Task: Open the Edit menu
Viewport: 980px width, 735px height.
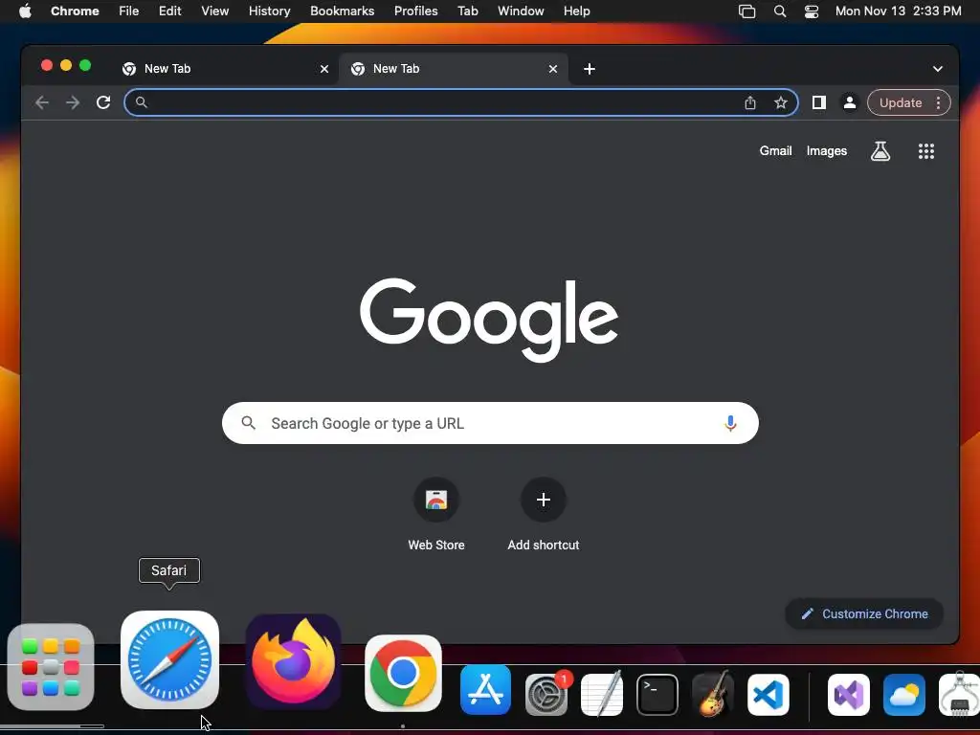Action: tap(170, 11)
